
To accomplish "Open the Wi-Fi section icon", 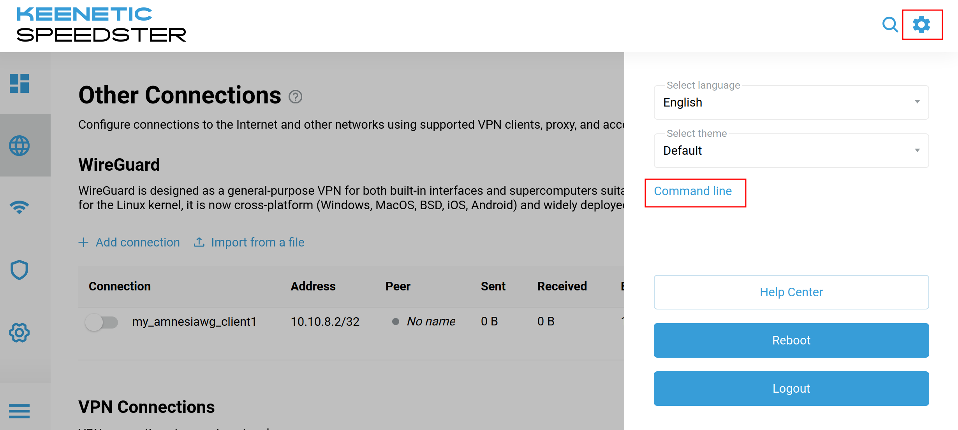I will (19, 207).
